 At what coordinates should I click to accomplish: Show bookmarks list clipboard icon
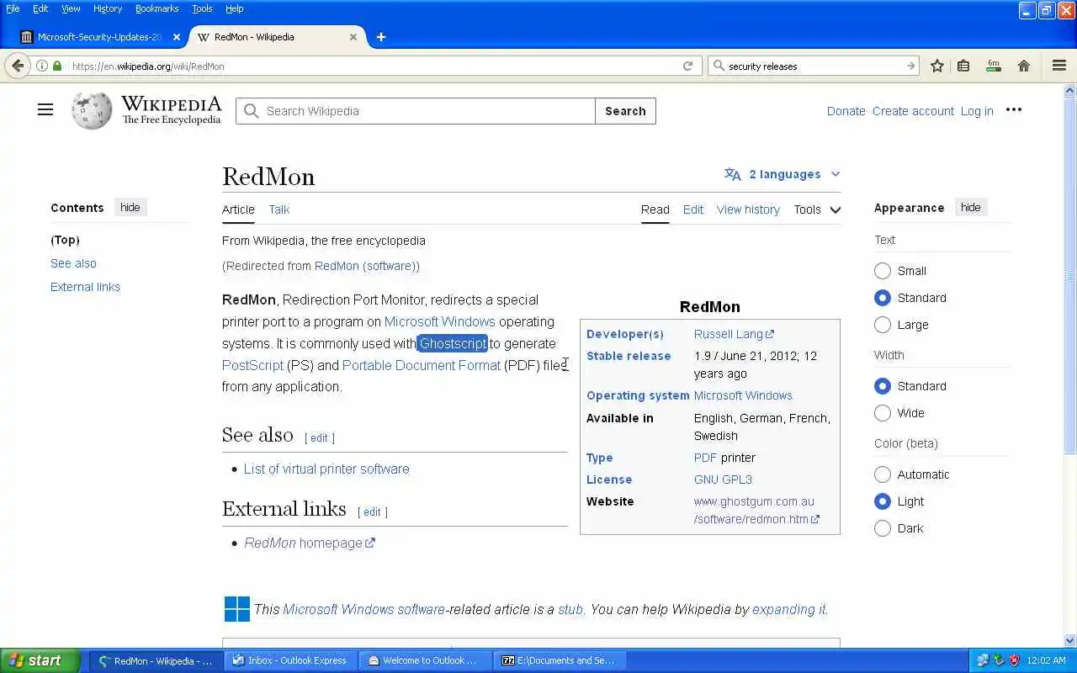coord(963,66)
